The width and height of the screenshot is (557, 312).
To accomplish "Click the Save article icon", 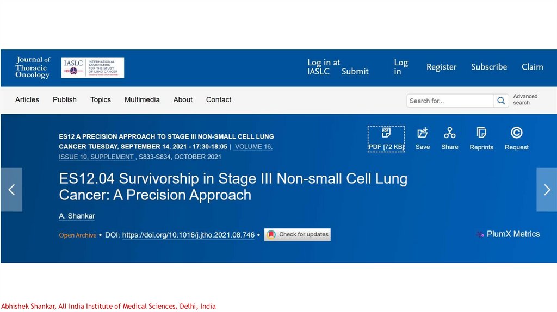I will click(x=423, y=133).
